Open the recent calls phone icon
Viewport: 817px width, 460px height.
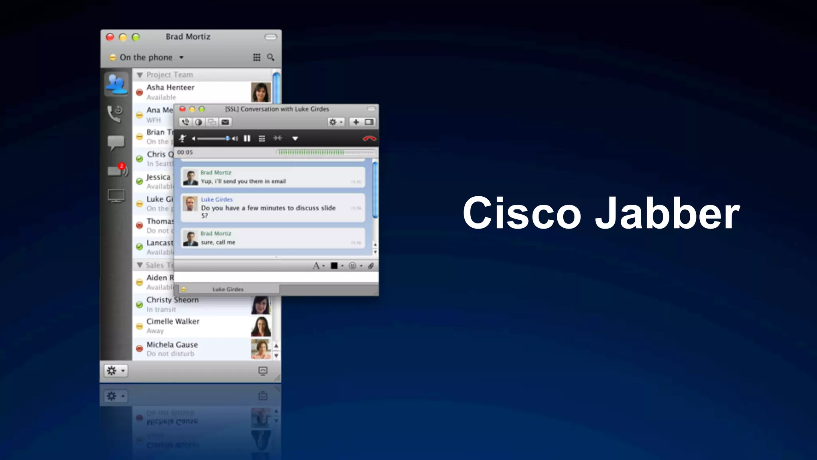coord(115,114)
